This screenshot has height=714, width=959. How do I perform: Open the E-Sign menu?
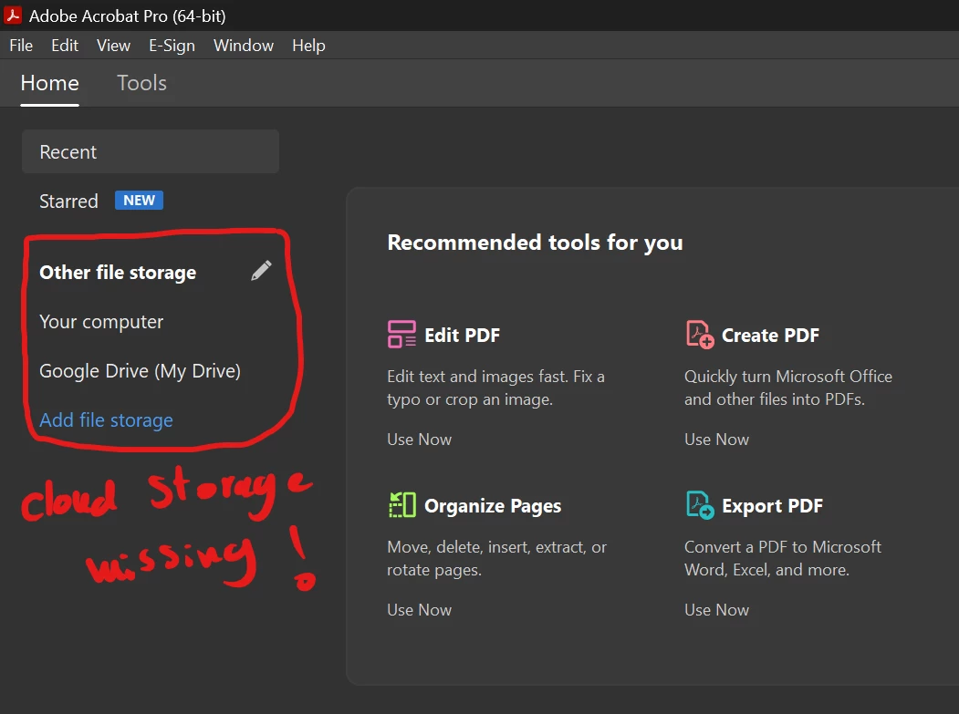(x=172, y=46)
